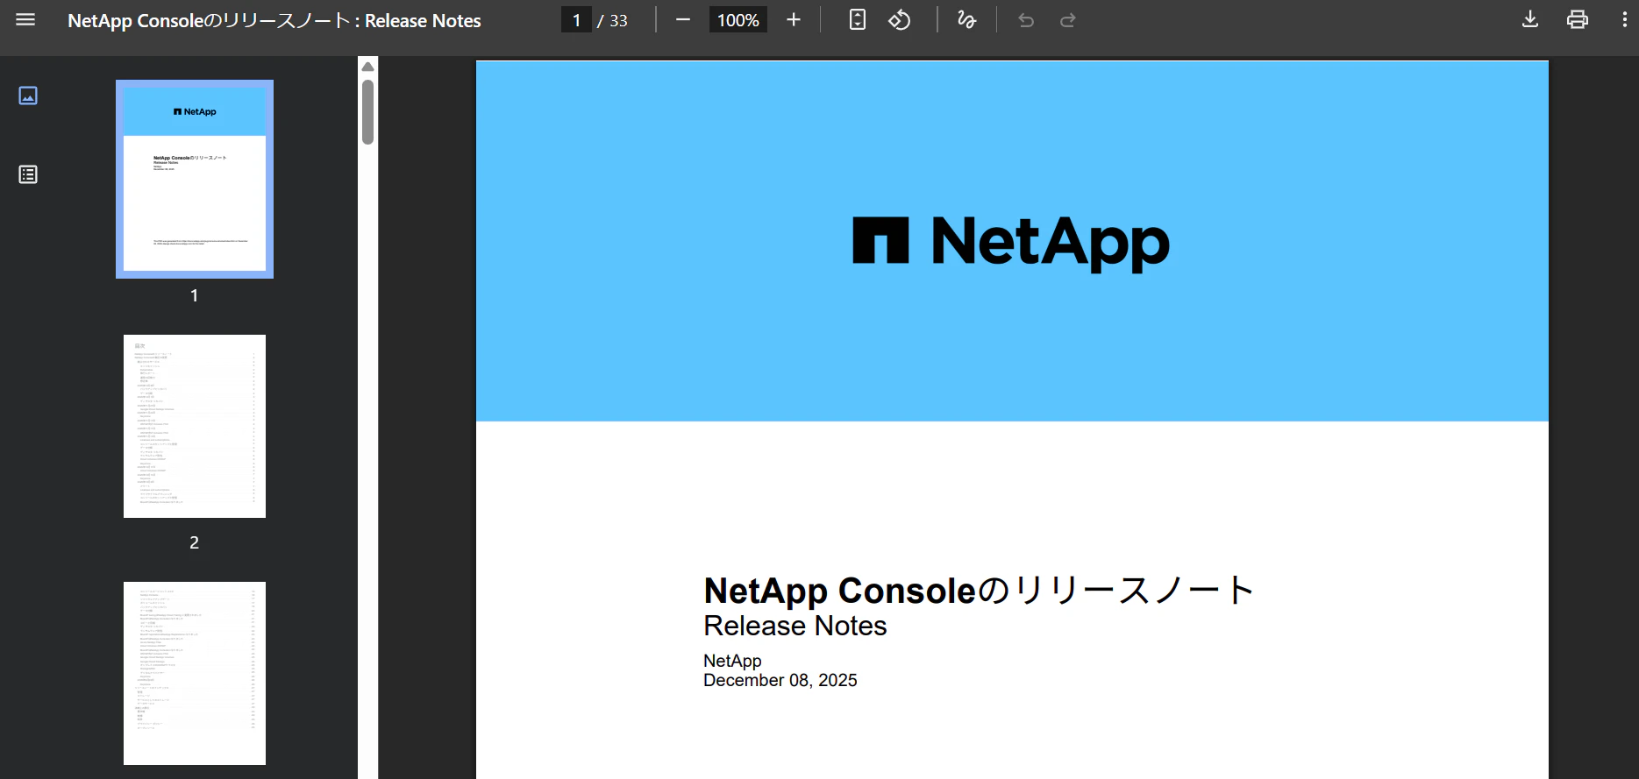Screen dimensions: 1639x779
Task: Download the PDF file
Action: coord(1530,20)
